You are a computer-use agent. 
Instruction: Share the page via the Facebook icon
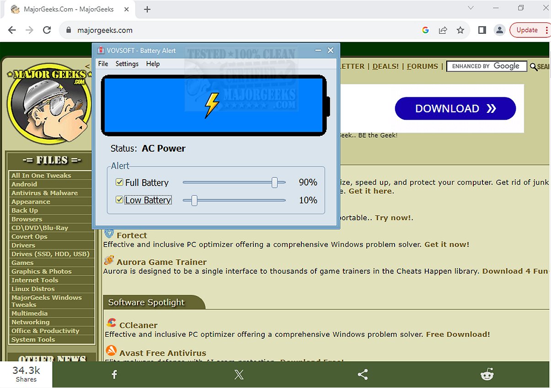click(113, 374)
